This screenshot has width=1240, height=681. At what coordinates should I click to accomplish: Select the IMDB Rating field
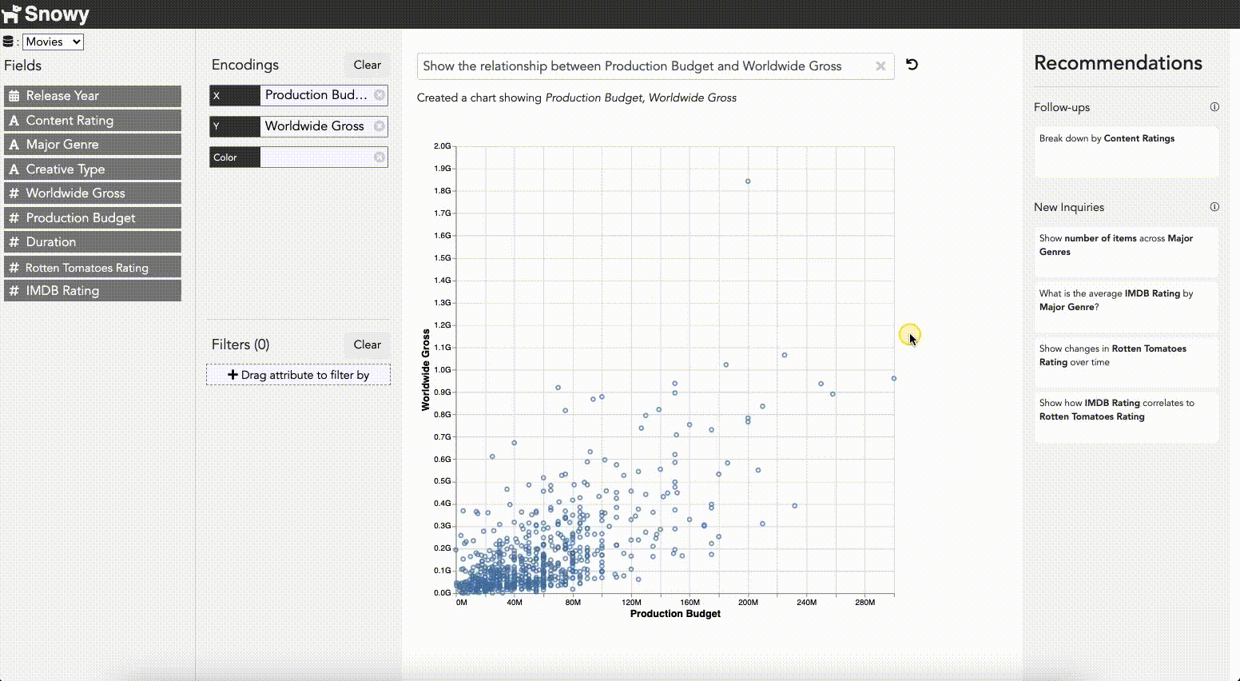point(93,291)
